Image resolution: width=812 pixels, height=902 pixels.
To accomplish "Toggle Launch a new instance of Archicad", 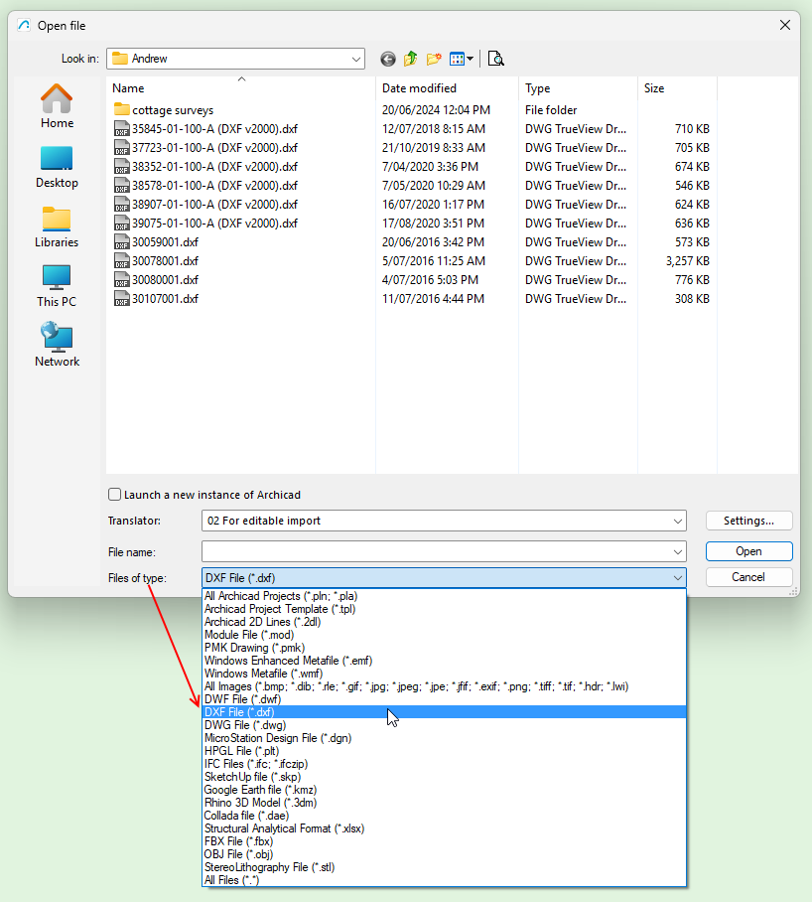I will coord(115,495).
